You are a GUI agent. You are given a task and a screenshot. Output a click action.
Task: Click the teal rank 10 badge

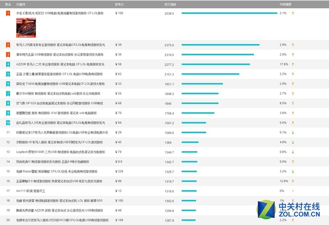[8, 123]
